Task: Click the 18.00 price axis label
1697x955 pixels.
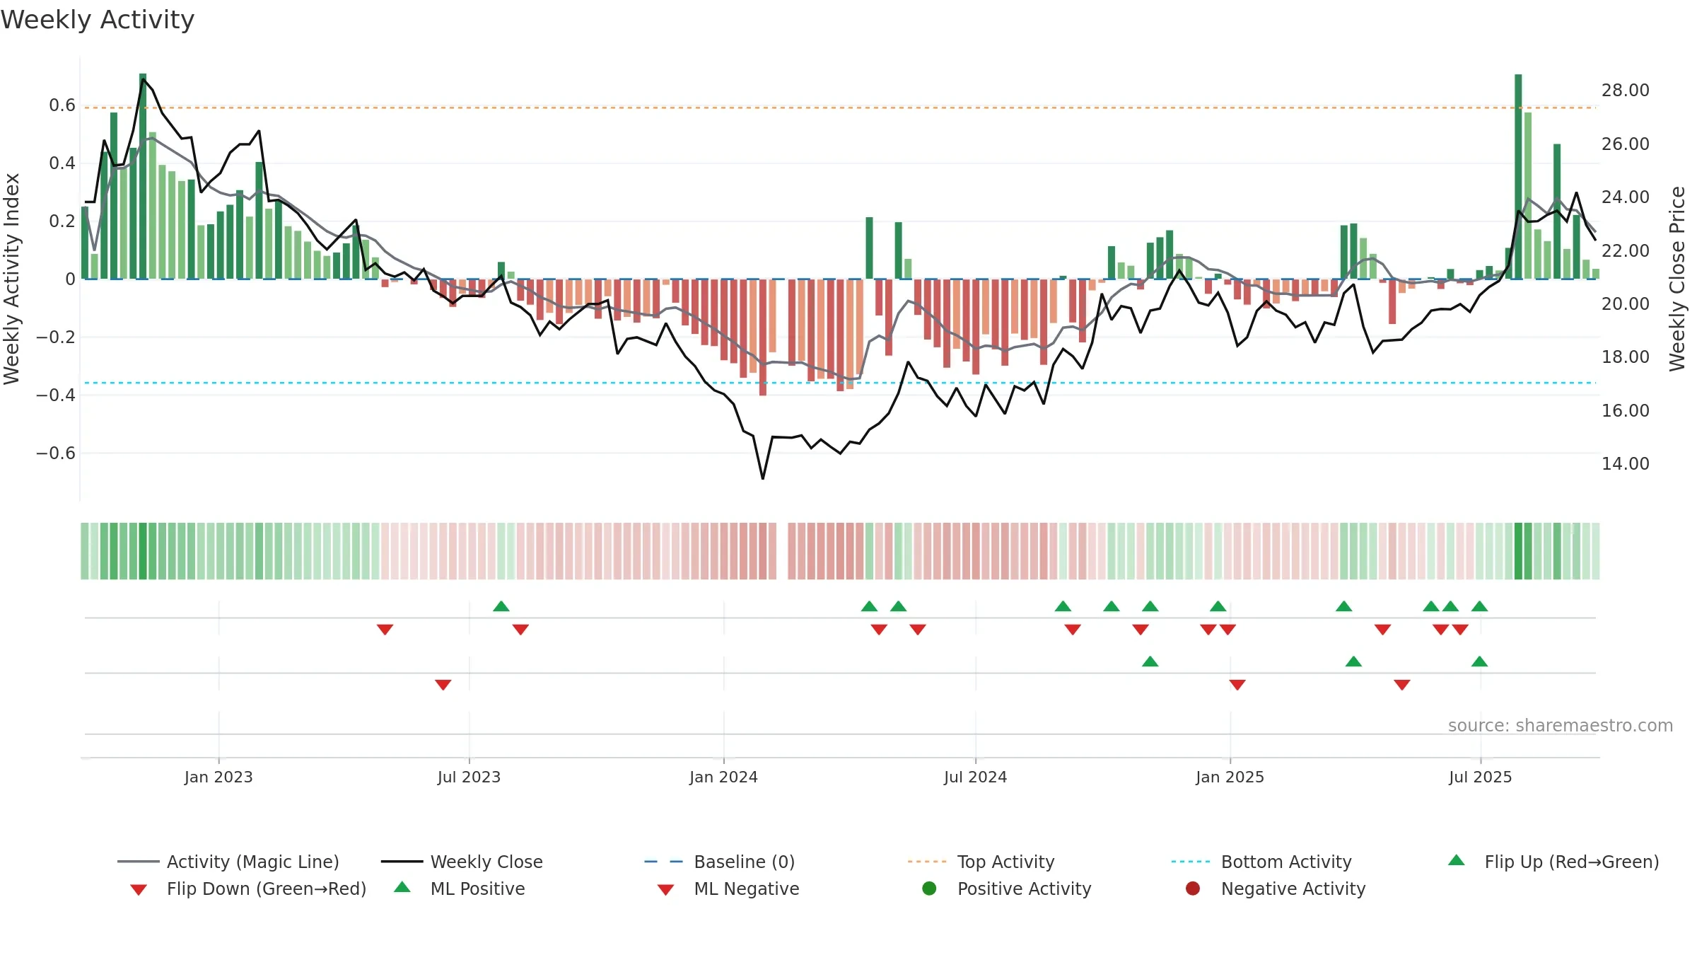Action: (x=1625, y=357)
